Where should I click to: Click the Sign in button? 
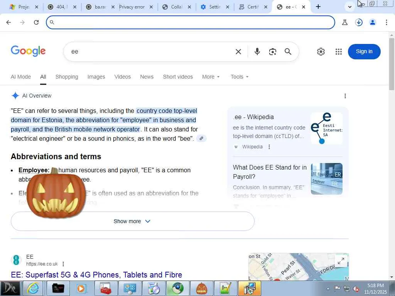[x=364, y=52]
